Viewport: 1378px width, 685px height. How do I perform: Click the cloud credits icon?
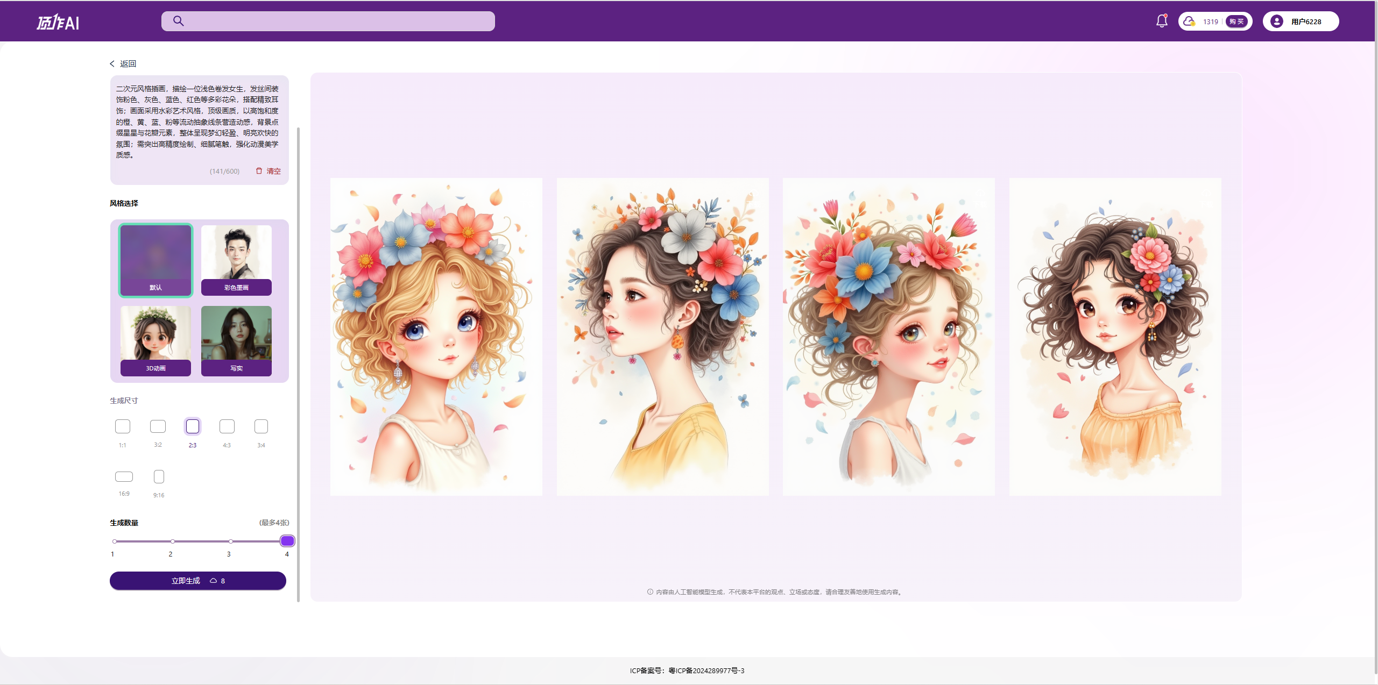tap(1189, 22)
